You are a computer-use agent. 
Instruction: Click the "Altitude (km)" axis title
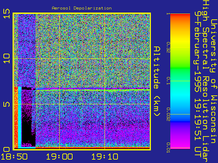(157, 81)
